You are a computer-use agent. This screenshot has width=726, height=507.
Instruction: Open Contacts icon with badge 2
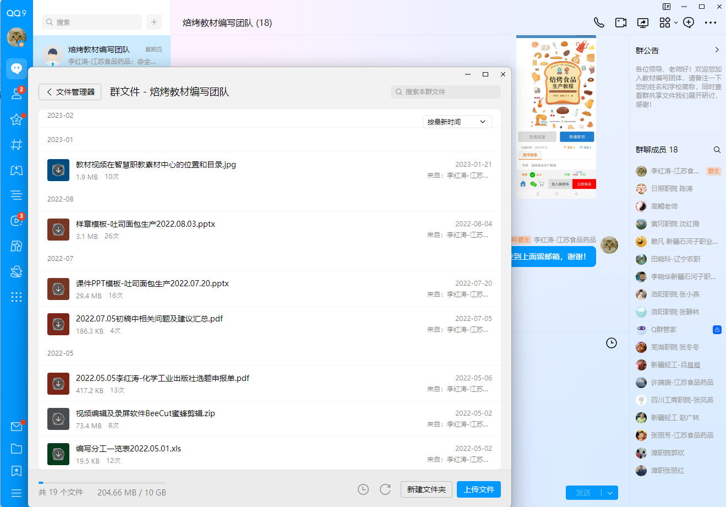pos(17,94)
